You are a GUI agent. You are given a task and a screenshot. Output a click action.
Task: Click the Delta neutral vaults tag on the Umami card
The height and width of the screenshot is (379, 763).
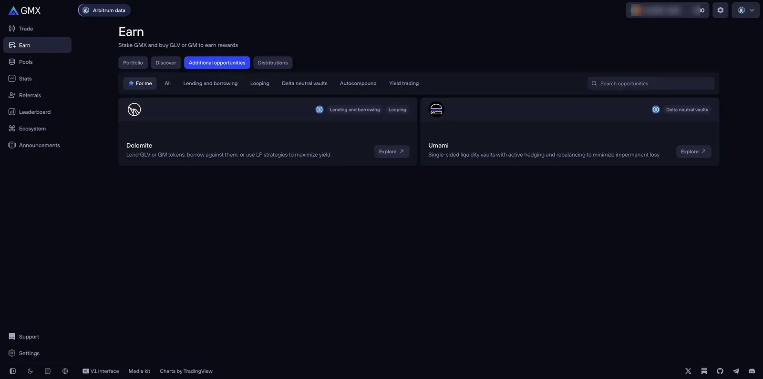[687, 110]
